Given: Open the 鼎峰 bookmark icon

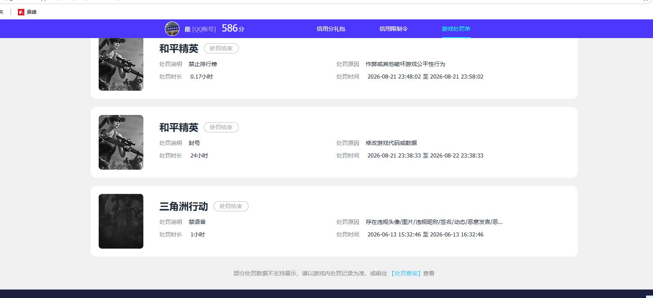Looking at the screenshot, I should (x=21, y=12).
